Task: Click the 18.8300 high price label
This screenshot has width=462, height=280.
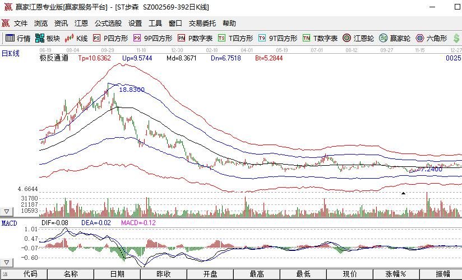Action: click(132, 90)
